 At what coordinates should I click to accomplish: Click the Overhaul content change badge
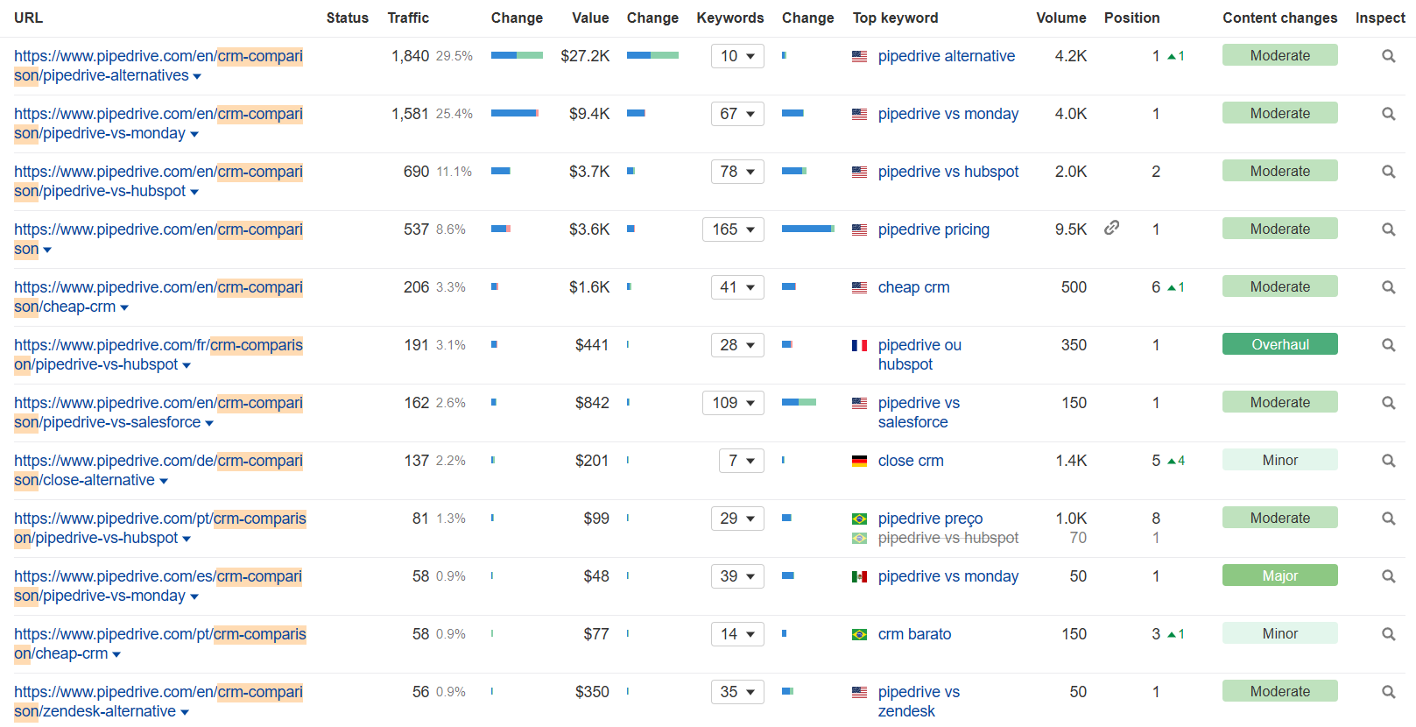1280,344
